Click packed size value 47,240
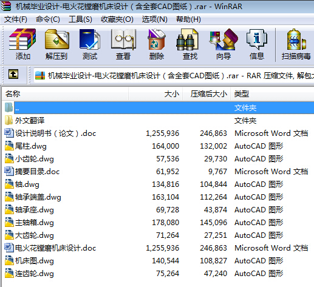 point(216,274)
